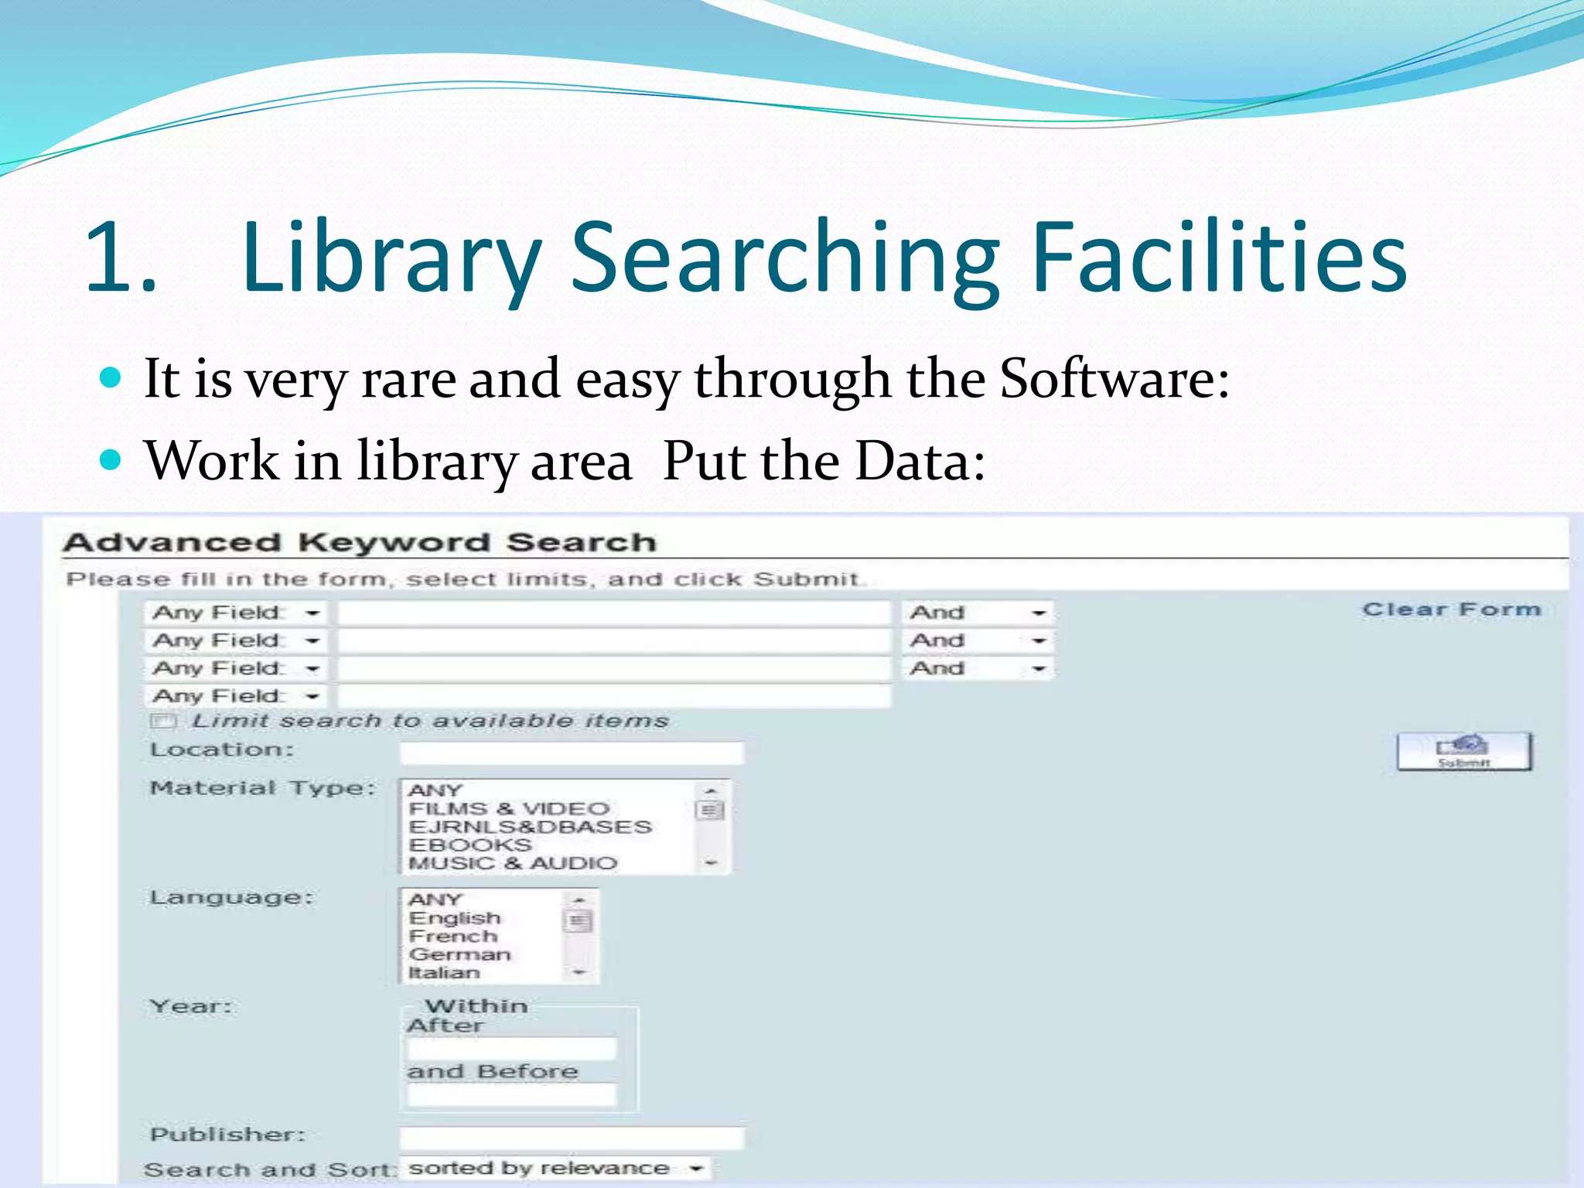Enable Limit search to available items checkbox

pos(163,722)
